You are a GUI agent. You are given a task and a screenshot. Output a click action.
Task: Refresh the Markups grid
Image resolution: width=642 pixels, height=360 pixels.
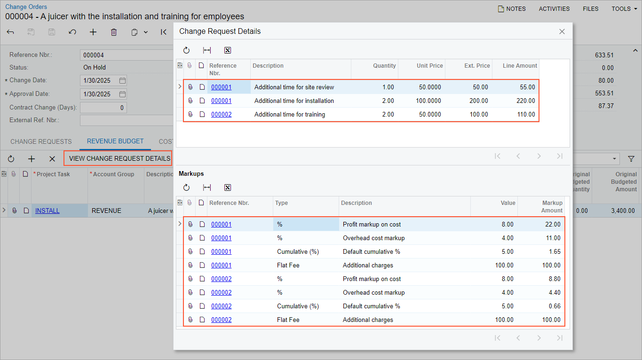click(186, 188)
